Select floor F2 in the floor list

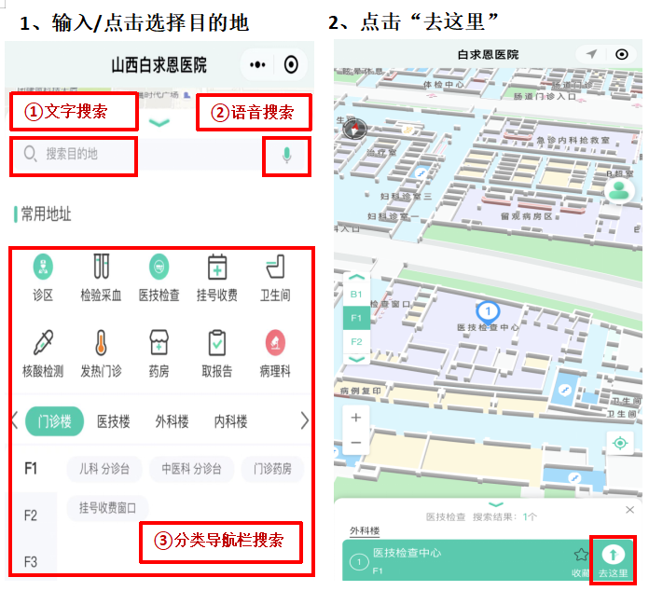pyautogui.click(x=31, y=515)
